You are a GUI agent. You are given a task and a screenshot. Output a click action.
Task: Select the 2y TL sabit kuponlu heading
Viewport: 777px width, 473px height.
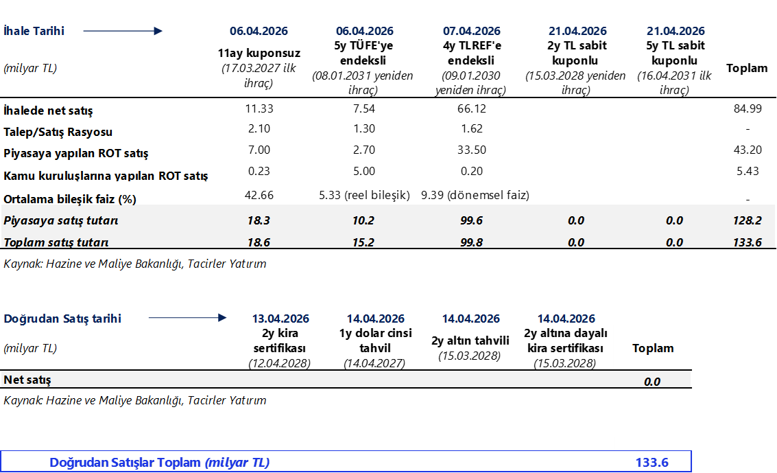coord(577,53)
